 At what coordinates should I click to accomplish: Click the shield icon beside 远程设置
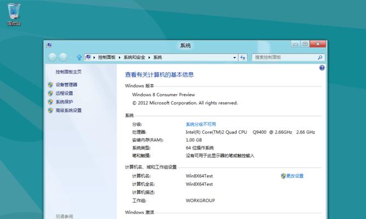click(50, 93)
